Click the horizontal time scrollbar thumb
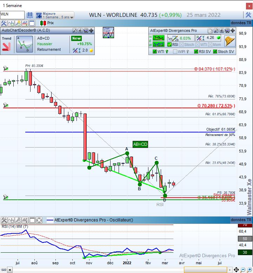The height and width of the screenshot is (273, 253). pos(205,270)
